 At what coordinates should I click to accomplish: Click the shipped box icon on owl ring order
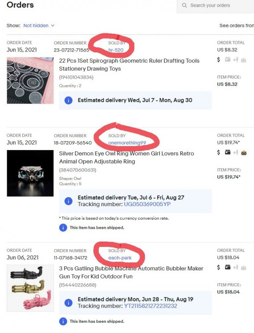coord(228,152)
